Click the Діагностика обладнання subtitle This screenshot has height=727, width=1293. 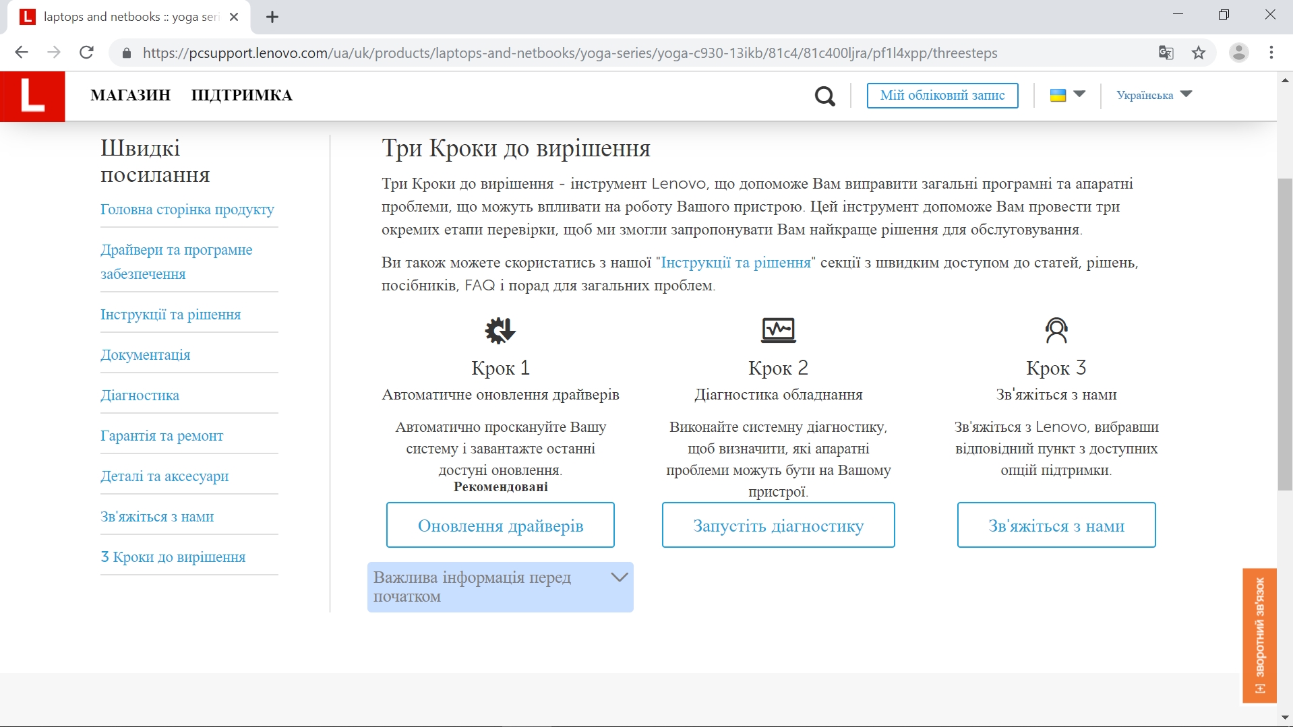coord(779,395)
